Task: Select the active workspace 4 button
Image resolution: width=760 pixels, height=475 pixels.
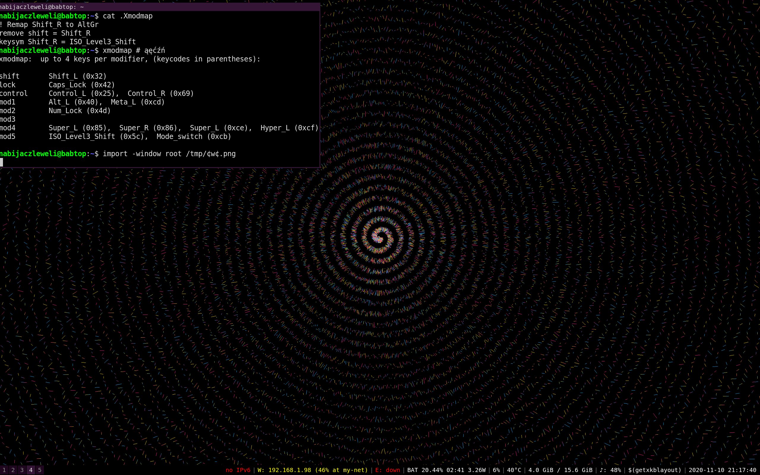Action: 31,470
